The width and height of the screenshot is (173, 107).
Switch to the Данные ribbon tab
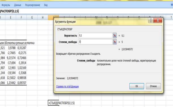point(18,5)
